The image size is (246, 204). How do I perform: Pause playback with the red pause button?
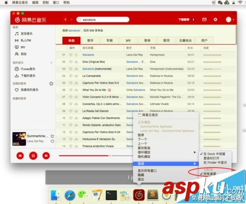[x=33, y=156]
